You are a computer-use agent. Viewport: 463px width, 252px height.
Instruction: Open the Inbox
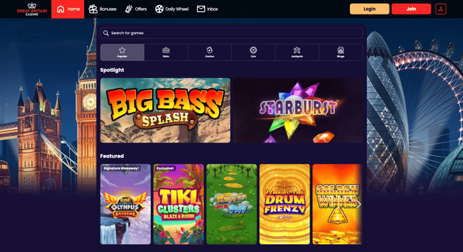[207, 9]
